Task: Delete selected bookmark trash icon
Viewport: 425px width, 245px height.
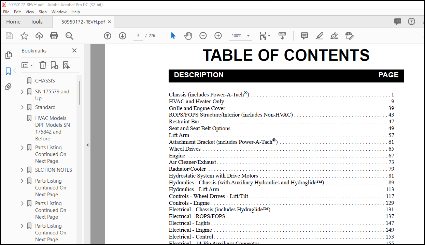Action: pyautogui.click(x=43, y=65)
